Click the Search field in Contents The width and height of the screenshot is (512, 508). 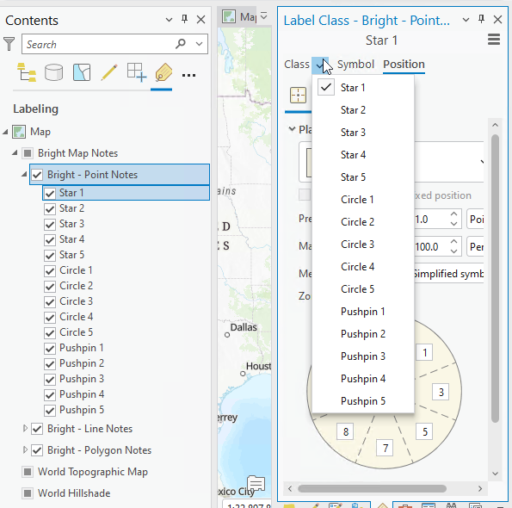point(100,44)
